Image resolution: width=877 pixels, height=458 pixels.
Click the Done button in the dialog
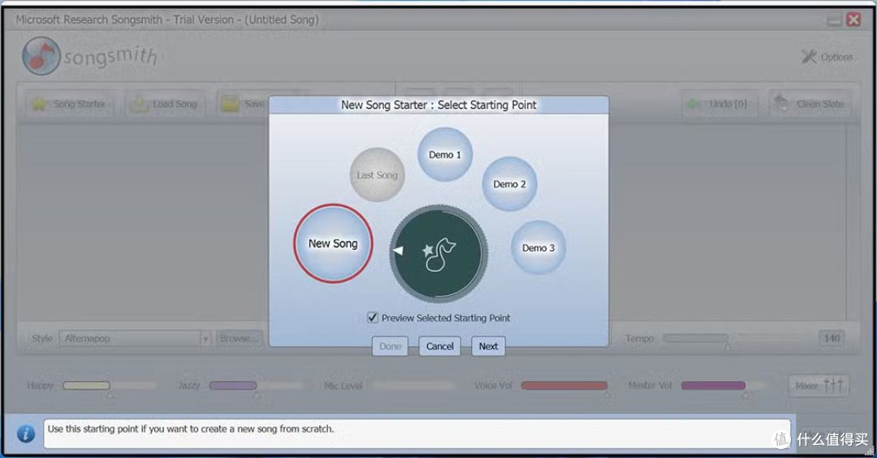click(x=390, y=346)
